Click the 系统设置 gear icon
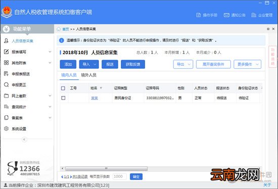Screen dimensions: 278x189 coord(6,129)
